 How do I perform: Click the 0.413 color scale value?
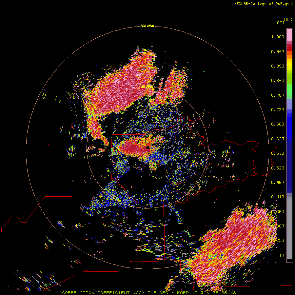pos(278,197)
